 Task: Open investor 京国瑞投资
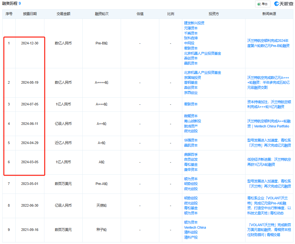pyautogui.click(x=193, y=78)
